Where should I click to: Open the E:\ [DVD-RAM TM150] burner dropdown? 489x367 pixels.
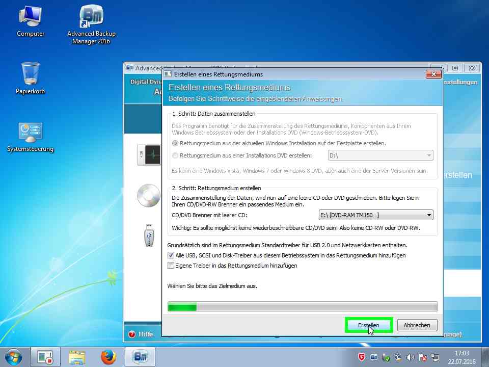pyautogui.click(x=376, y=215)
